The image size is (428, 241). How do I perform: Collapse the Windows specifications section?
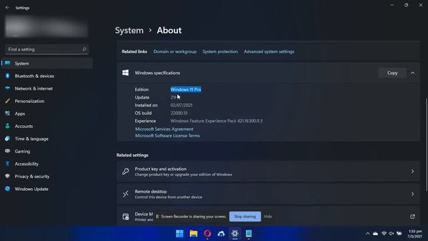click(413, 73)
